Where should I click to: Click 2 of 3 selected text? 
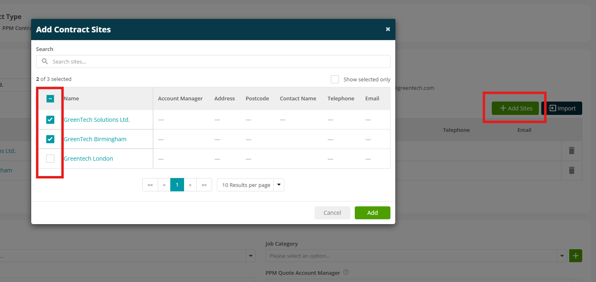click(54, 79)
